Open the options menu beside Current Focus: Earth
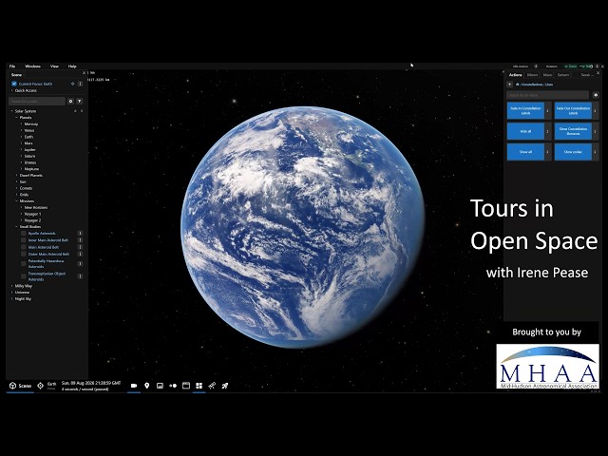 (80, 84)
